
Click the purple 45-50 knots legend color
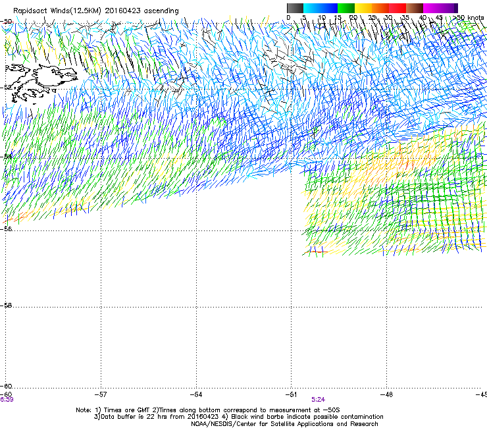(449, 8)
